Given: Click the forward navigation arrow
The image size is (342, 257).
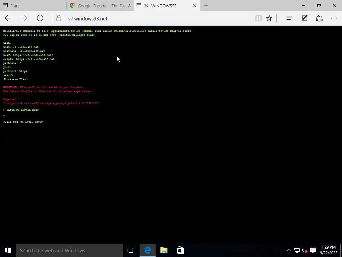Looking at the screenshot, I should point(24,18).
